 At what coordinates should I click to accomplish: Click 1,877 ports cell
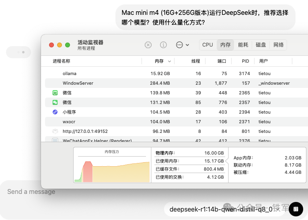click(221, 83)
